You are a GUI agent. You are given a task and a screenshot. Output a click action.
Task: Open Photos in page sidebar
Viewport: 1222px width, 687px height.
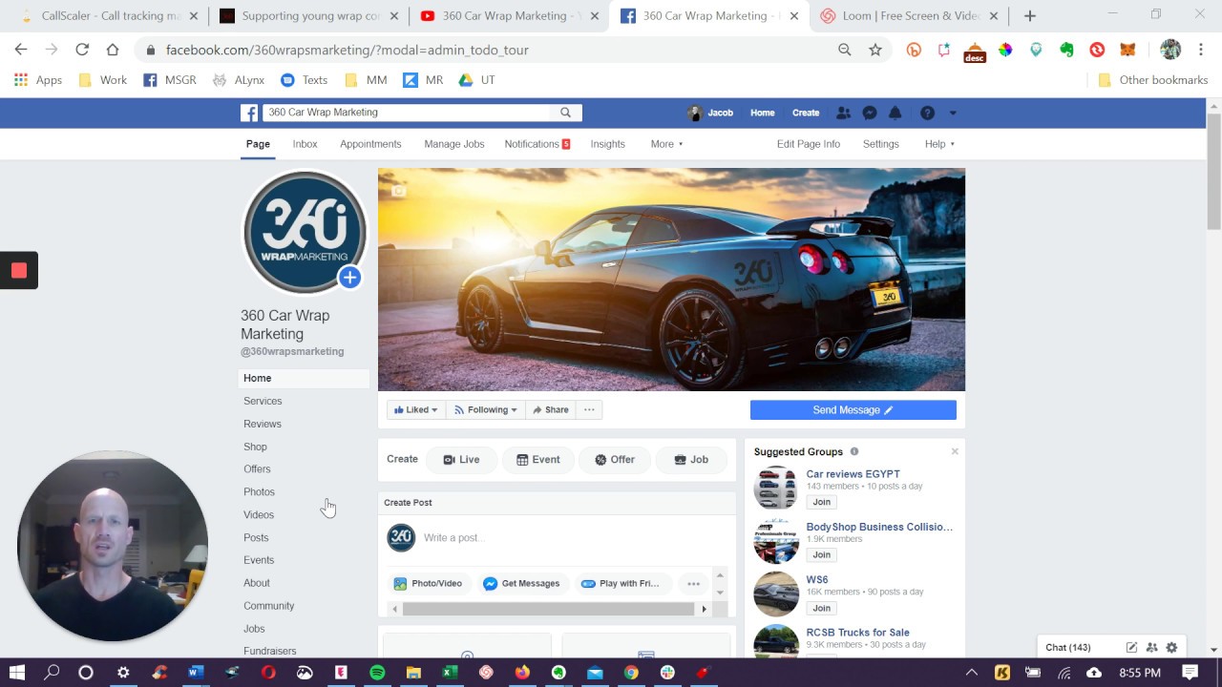coord(259,492)
